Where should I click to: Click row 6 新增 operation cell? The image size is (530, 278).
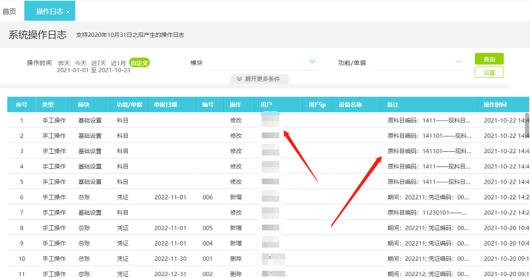[236, 197]
